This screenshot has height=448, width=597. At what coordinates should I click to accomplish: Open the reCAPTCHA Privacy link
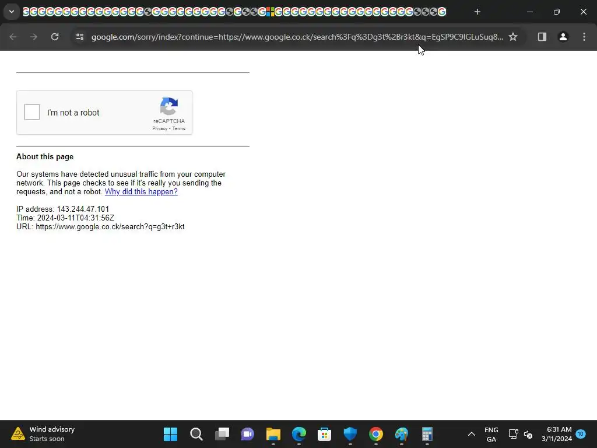(160, 128)
